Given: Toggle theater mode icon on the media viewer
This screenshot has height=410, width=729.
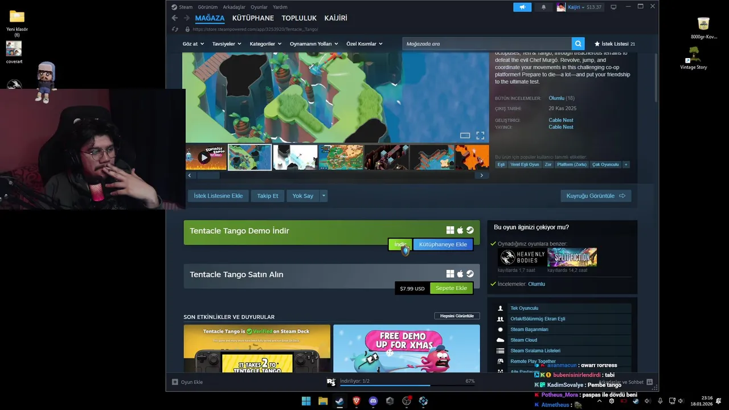Looking at the screenshot, I should coord(465,136).
